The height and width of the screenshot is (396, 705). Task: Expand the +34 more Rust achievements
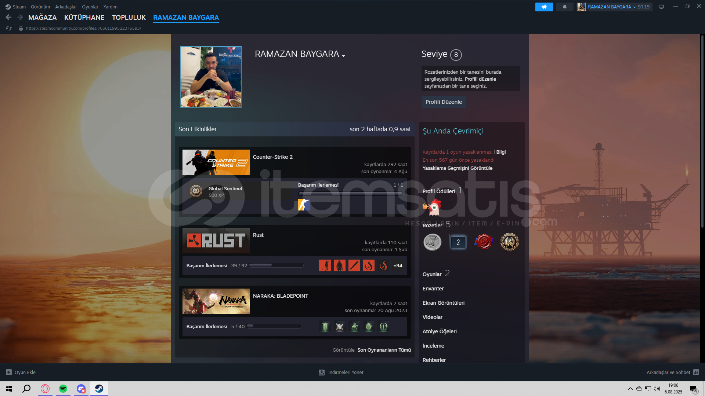tap(398, 265)
